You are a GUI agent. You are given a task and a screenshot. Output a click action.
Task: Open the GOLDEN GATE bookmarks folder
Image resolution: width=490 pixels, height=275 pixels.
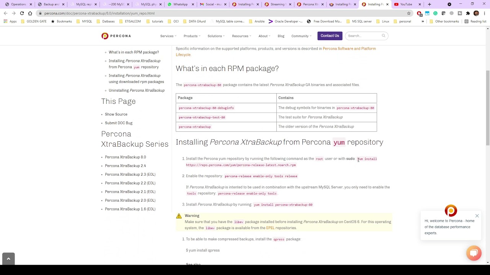click(34, 21)
